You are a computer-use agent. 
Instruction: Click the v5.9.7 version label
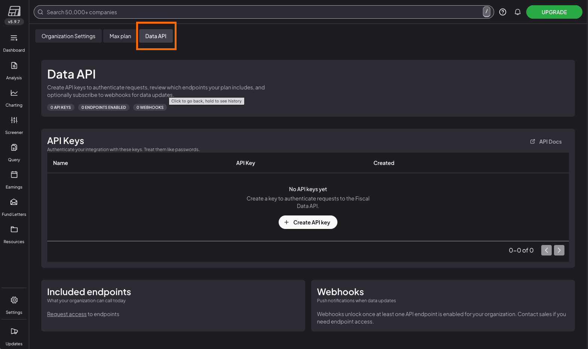tap(14, 22)
